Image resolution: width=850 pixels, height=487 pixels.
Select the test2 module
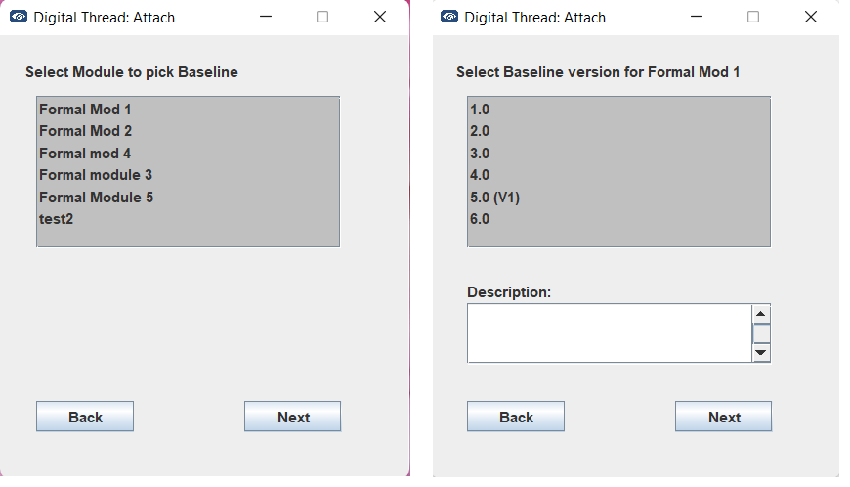pos(57,219)
